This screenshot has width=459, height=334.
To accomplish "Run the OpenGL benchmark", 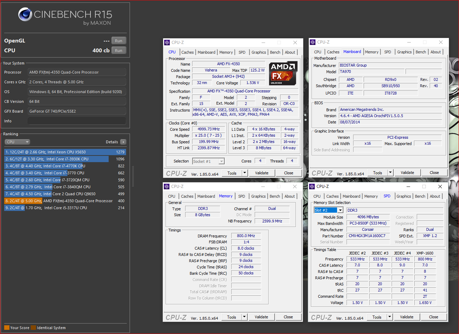I will click(x=119, y=41).
